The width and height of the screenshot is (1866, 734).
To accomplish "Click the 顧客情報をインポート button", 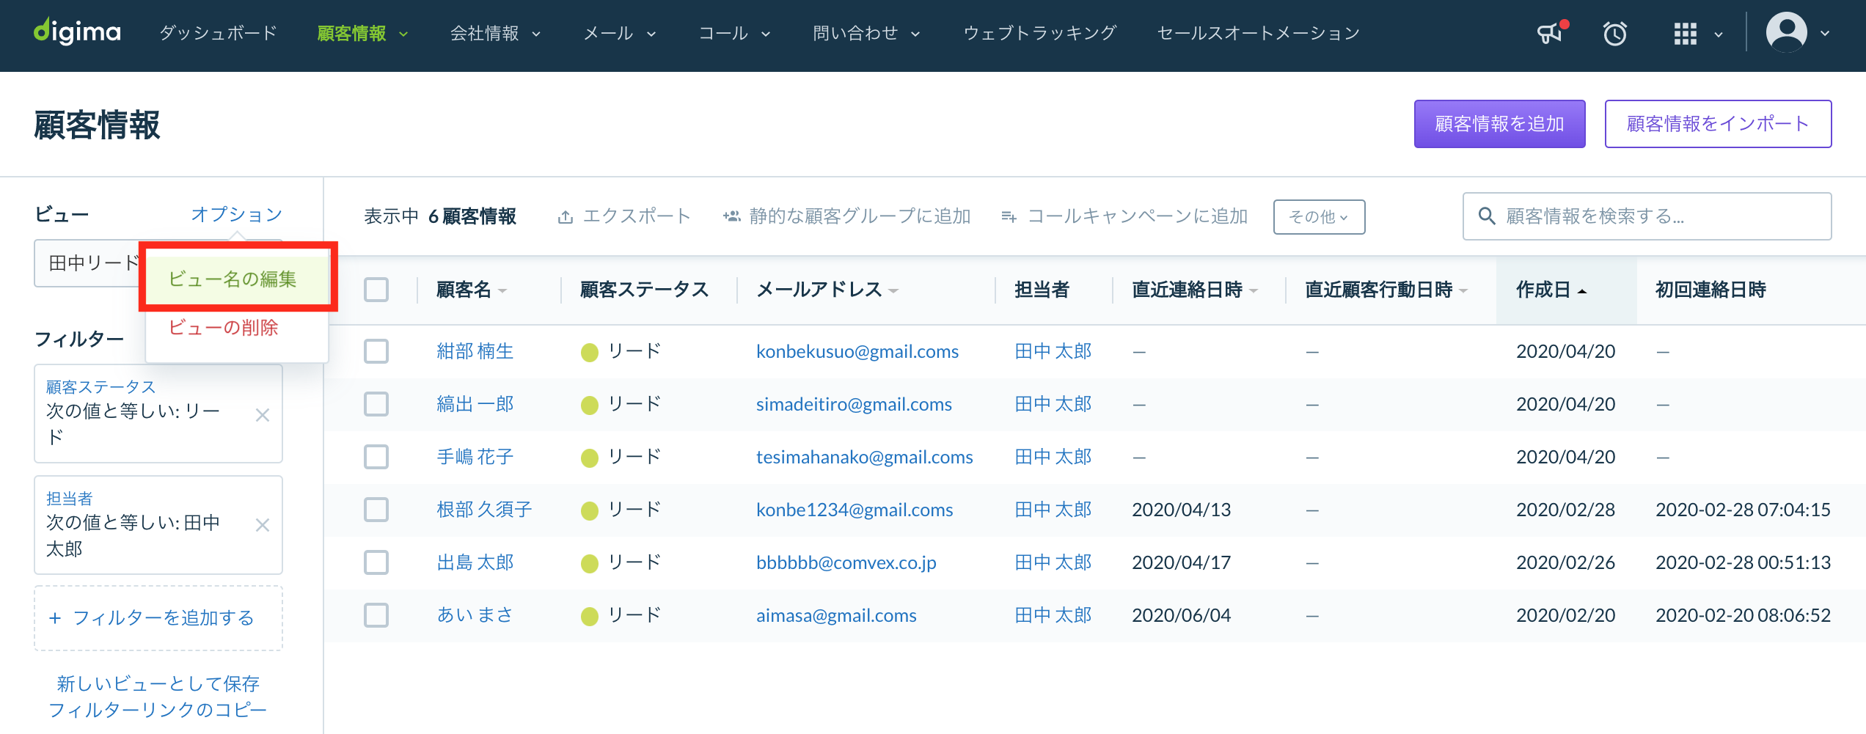I will (1718, 124).
